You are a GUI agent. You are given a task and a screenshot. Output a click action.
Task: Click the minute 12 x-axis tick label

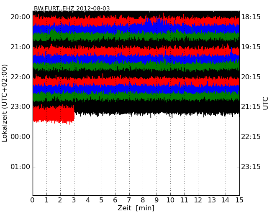(x=198, y=200)
